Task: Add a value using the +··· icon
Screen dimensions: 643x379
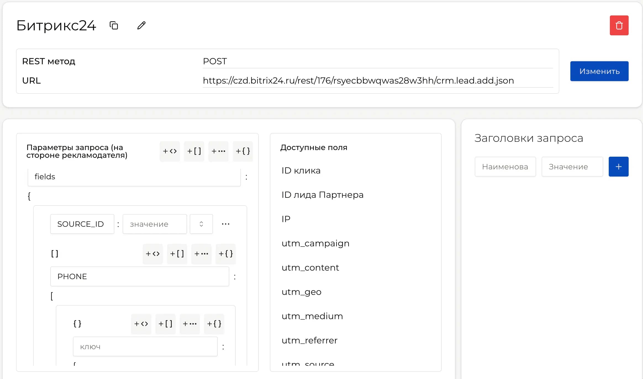Action: point(218,151)
